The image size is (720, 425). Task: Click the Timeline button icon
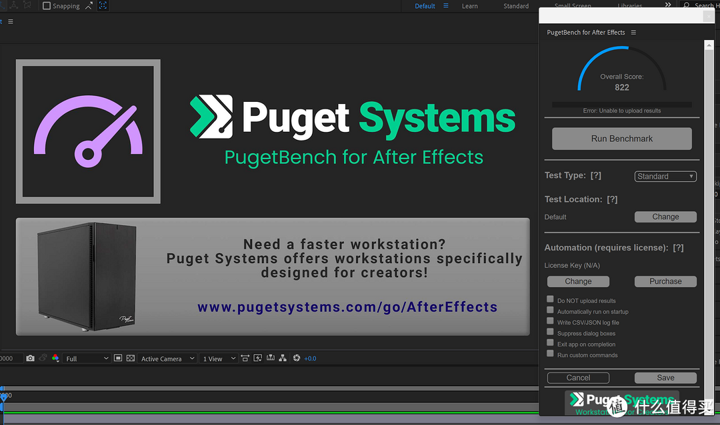click(271, 358)
